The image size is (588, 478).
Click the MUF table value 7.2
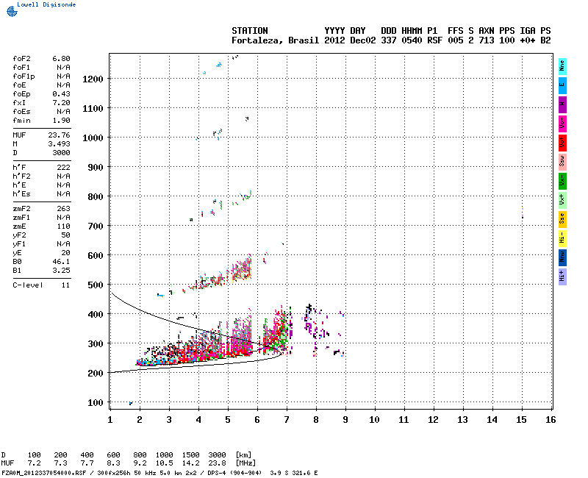(x=34, y=463)
